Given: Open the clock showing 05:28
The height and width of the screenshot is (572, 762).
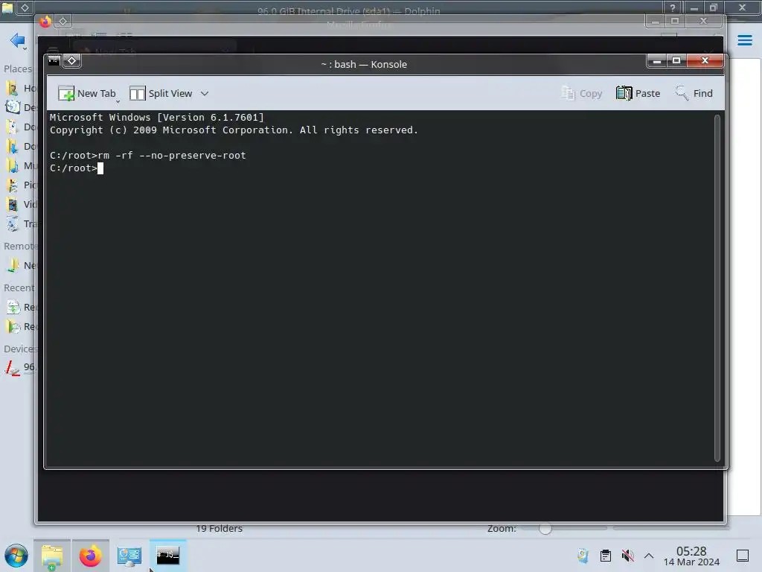Looking at the screenshot, I should (x=691, y=556).
